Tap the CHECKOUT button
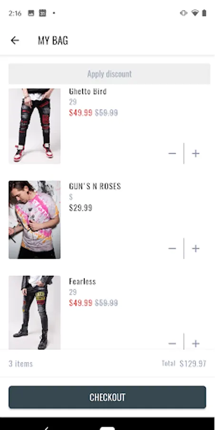The image size is (215, 430). [x=107, y=397]
